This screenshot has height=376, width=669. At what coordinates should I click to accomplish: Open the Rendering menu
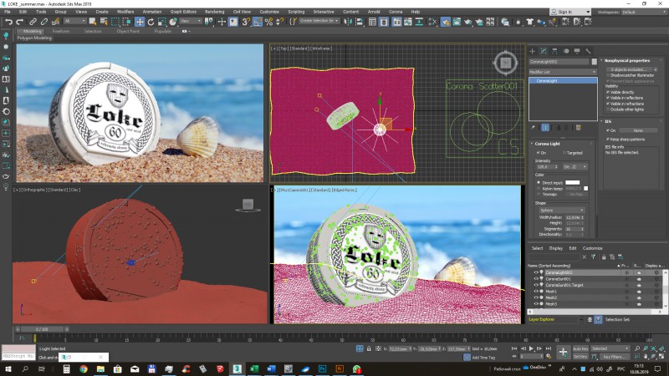pyautogui.click(x=214, y=12)
